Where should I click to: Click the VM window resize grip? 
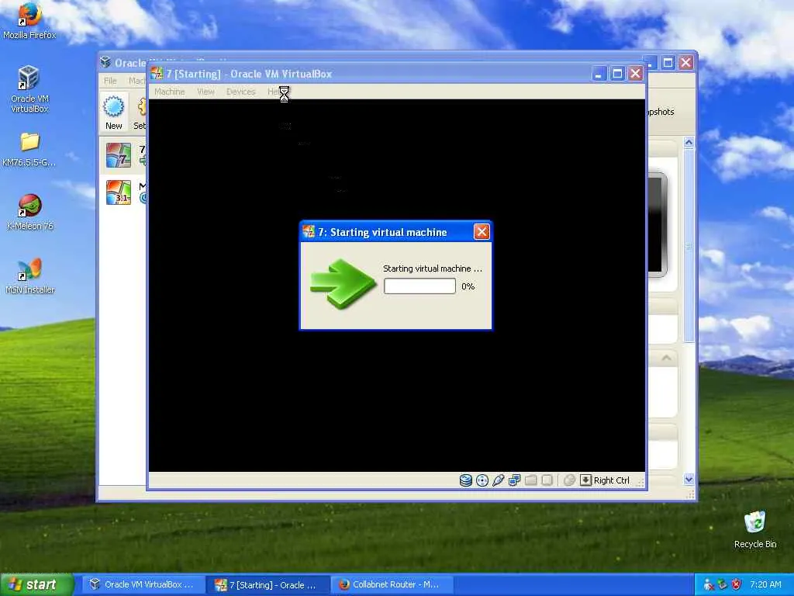(x=640, y=483)
